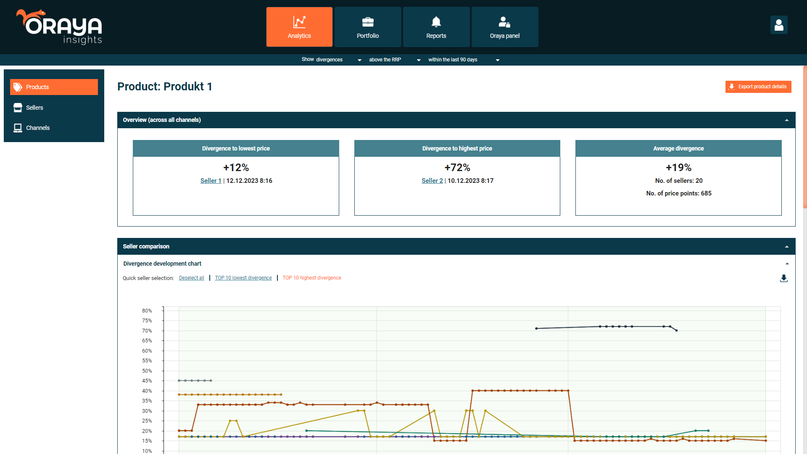Click the download icon in the chart panel
The image size is (807, 454).
tap(784, 278)
